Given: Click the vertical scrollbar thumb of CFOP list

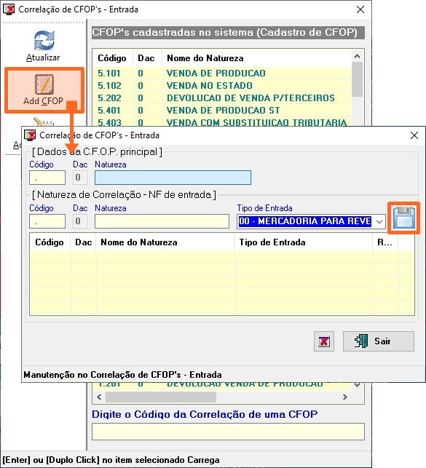Looking at the screenshot, I should coord(357,79).
